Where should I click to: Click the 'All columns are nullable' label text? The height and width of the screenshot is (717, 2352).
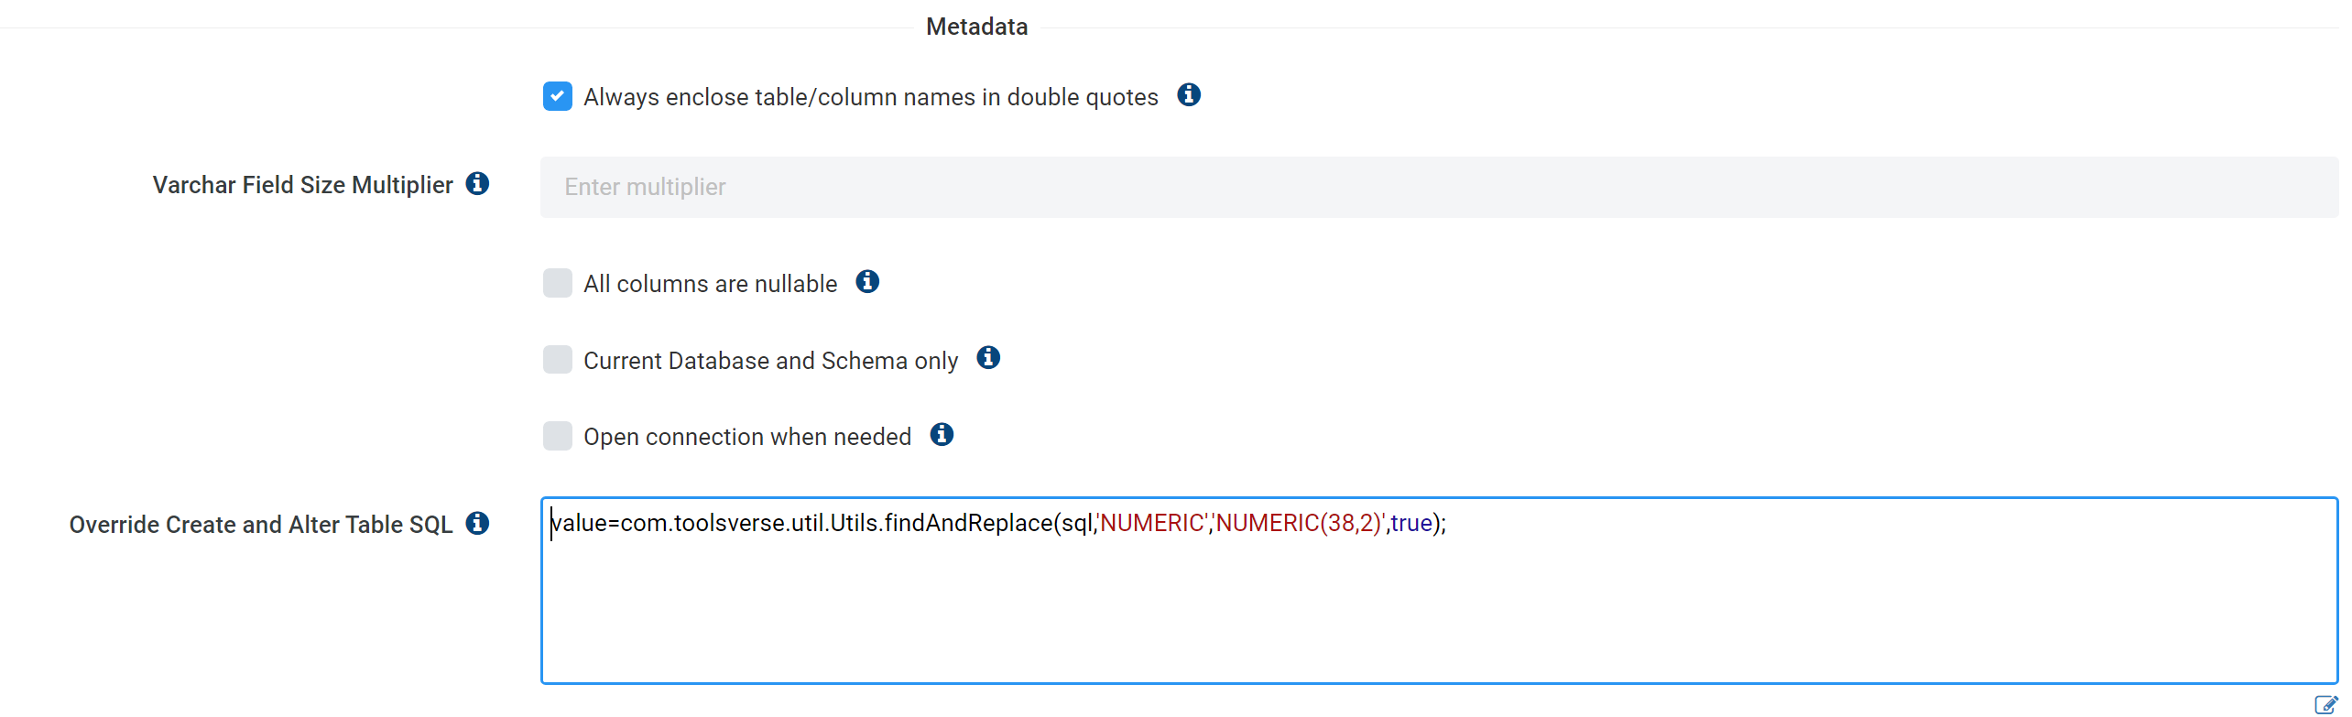(x=710, y=284)
